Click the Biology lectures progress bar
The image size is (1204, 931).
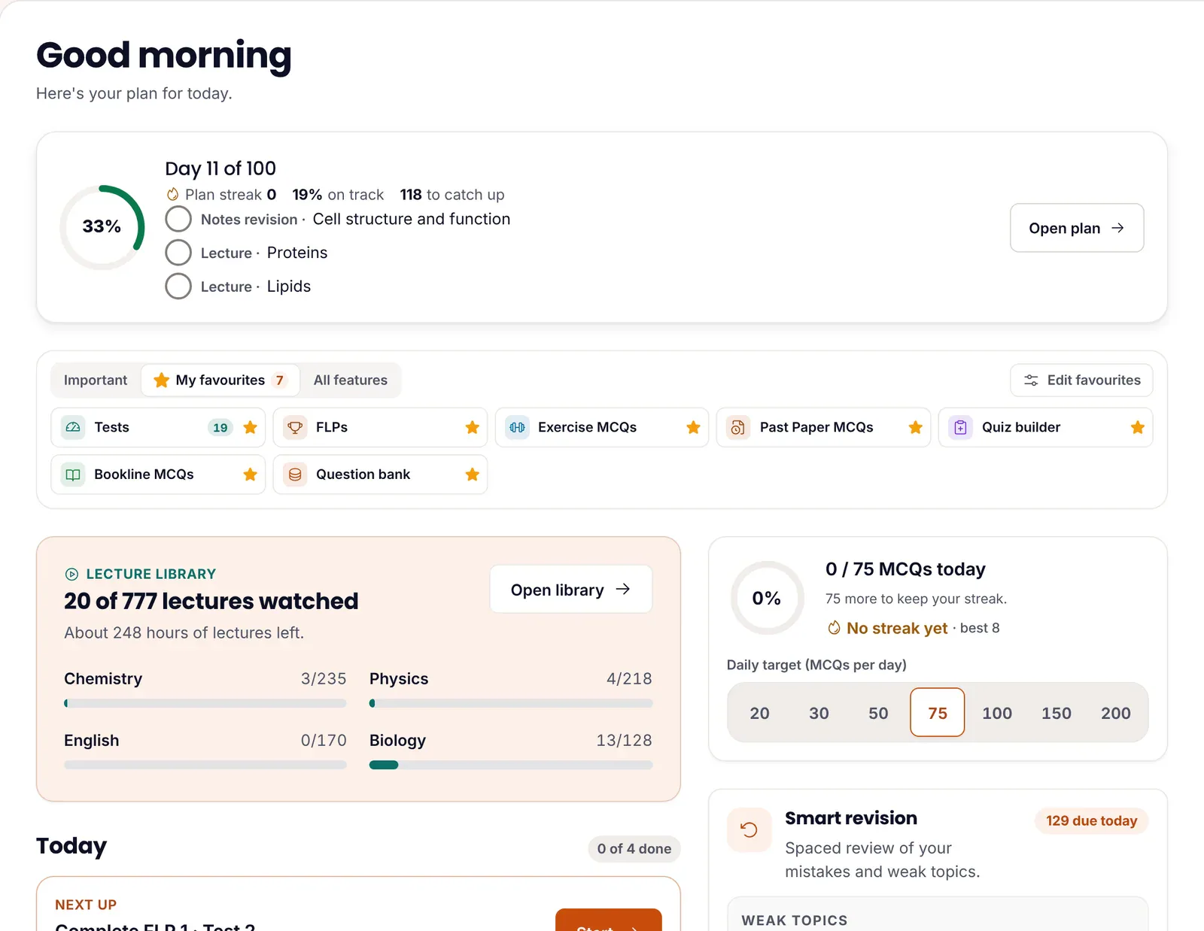pos(511,765)
